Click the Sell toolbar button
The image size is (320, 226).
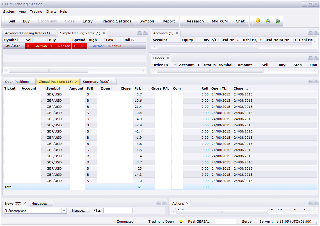[12, 21]
